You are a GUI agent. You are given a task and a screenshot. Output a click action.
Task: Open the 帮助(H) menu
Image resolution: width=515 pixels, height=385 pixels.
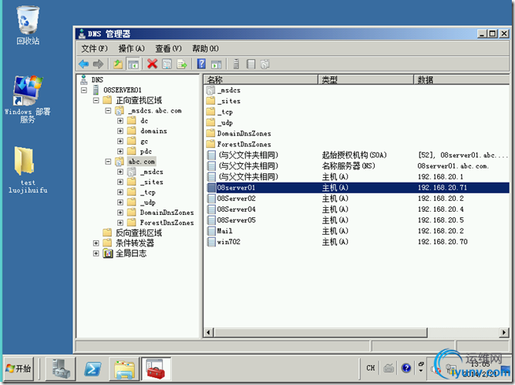coord(206,49)
